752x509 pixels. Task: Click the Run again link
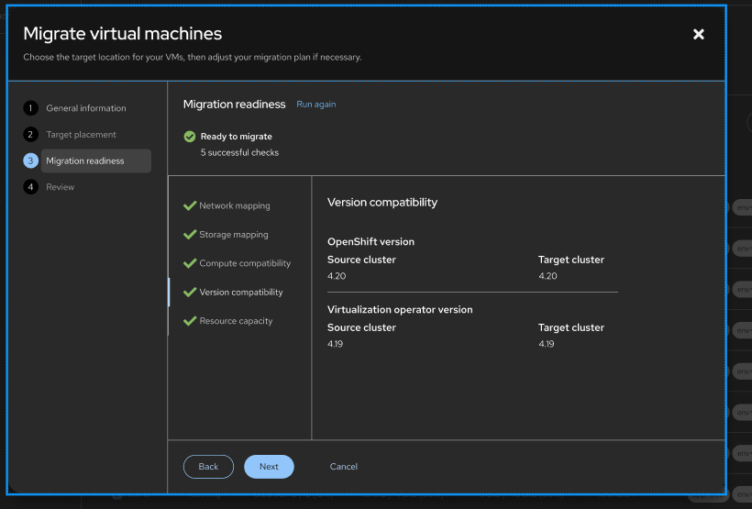315,105
